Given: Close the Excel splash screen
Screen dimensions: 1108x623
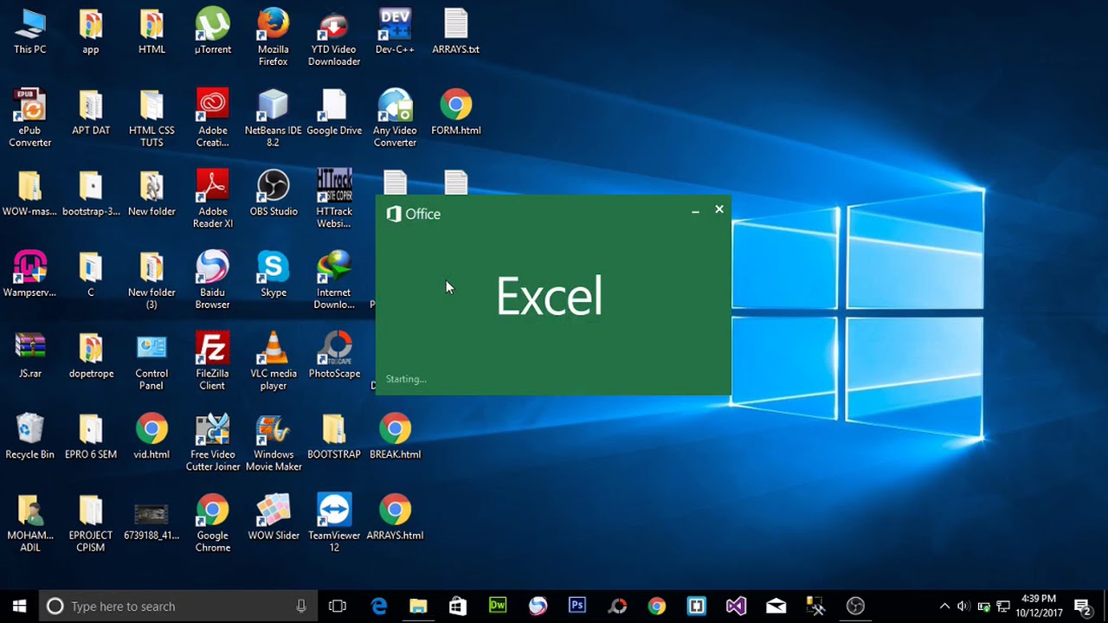Looking at the screenshot, I should click(x=719, y=209).
